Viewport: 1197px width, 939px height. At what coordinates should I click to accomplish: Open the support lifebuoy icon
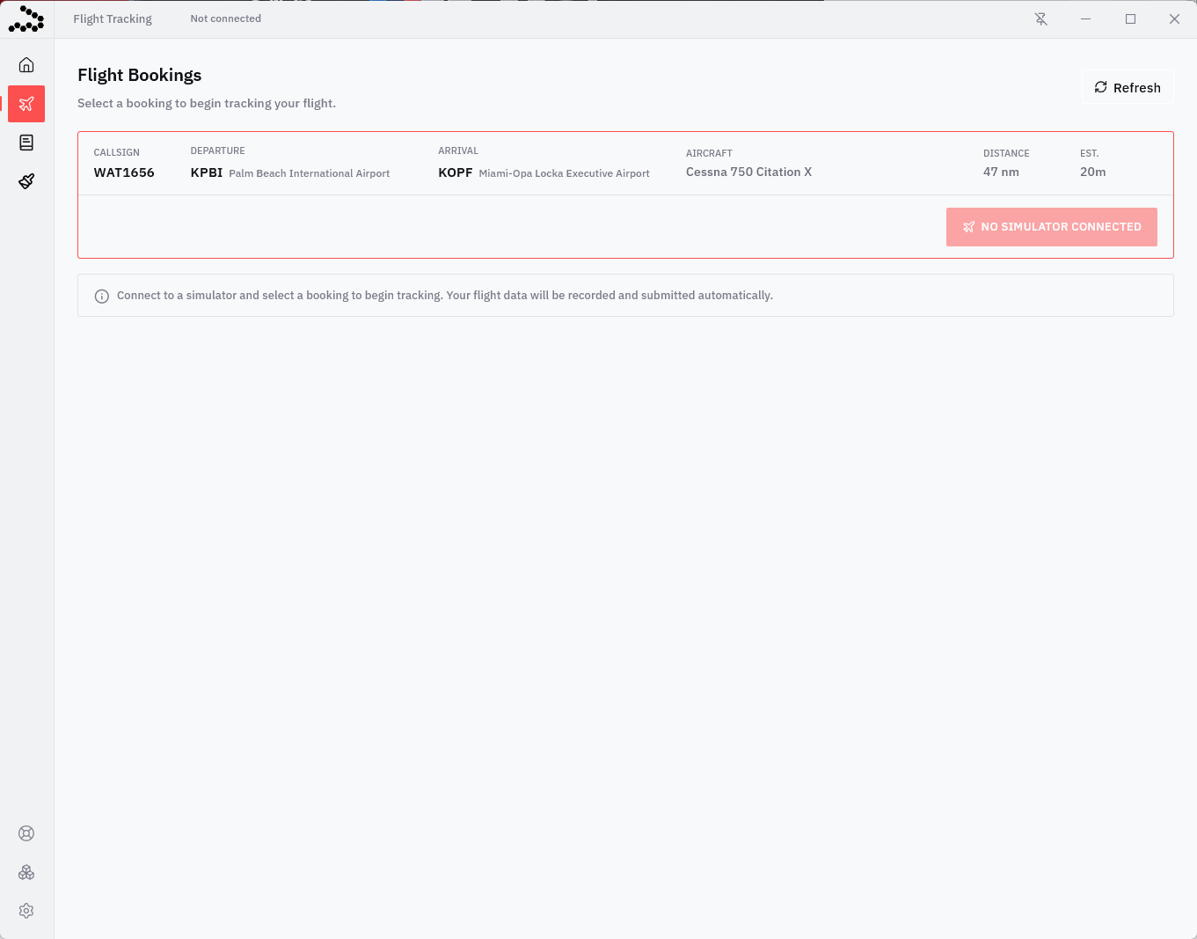click(26, 833)
